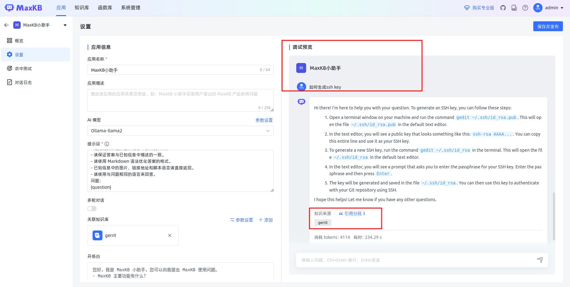Click the gerrit knowledge base icon
Screen dimensions: 570x287
[x=98, y=235]
